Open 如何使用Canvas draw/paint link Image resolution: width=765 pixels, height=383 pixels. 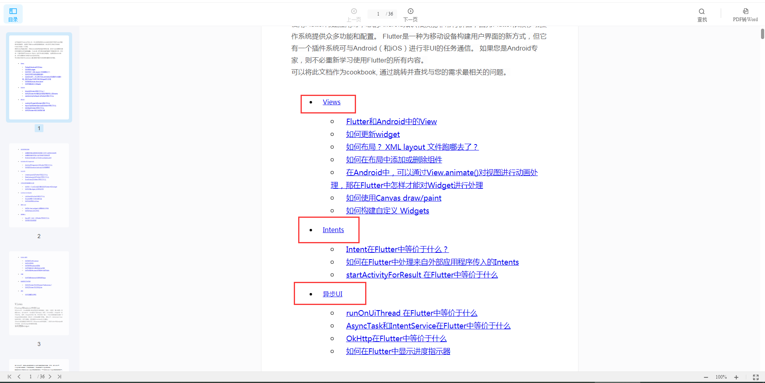[393, 198]
